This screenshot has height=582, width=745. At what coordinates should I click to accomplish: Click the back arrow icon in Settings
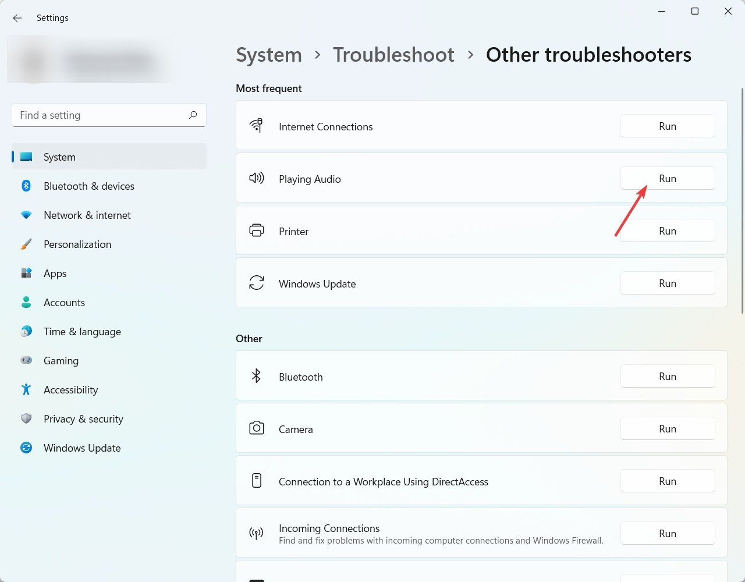tap(17, 18)
